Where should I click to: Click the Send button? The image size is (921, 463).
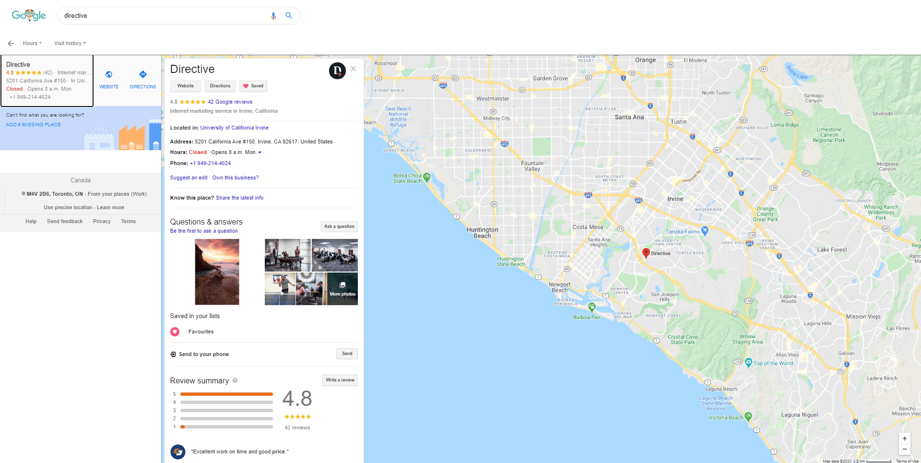click(347, 354)
